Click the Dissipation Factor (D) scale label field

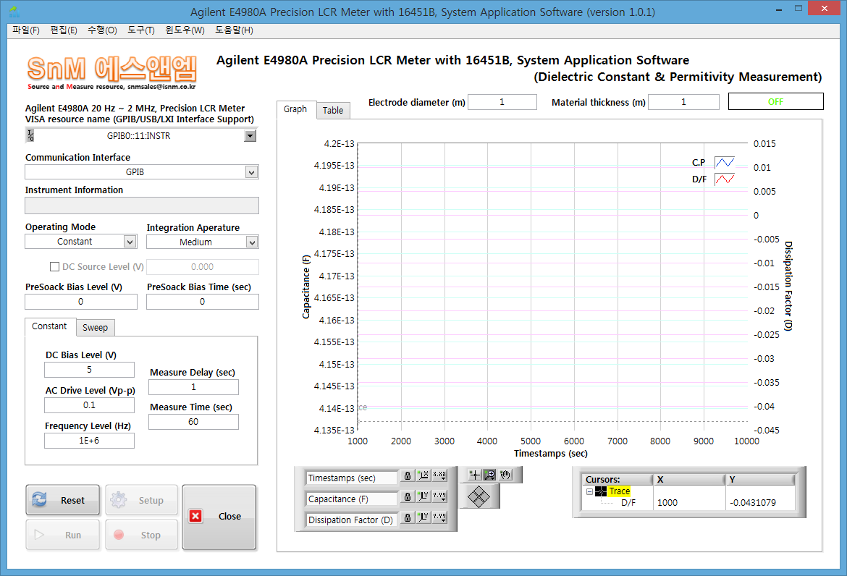[352, 520]
